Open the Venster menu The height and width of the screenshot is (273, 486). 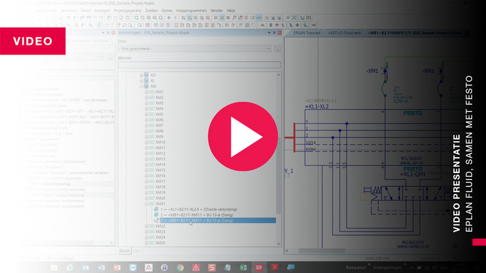(x=217, y=11)
